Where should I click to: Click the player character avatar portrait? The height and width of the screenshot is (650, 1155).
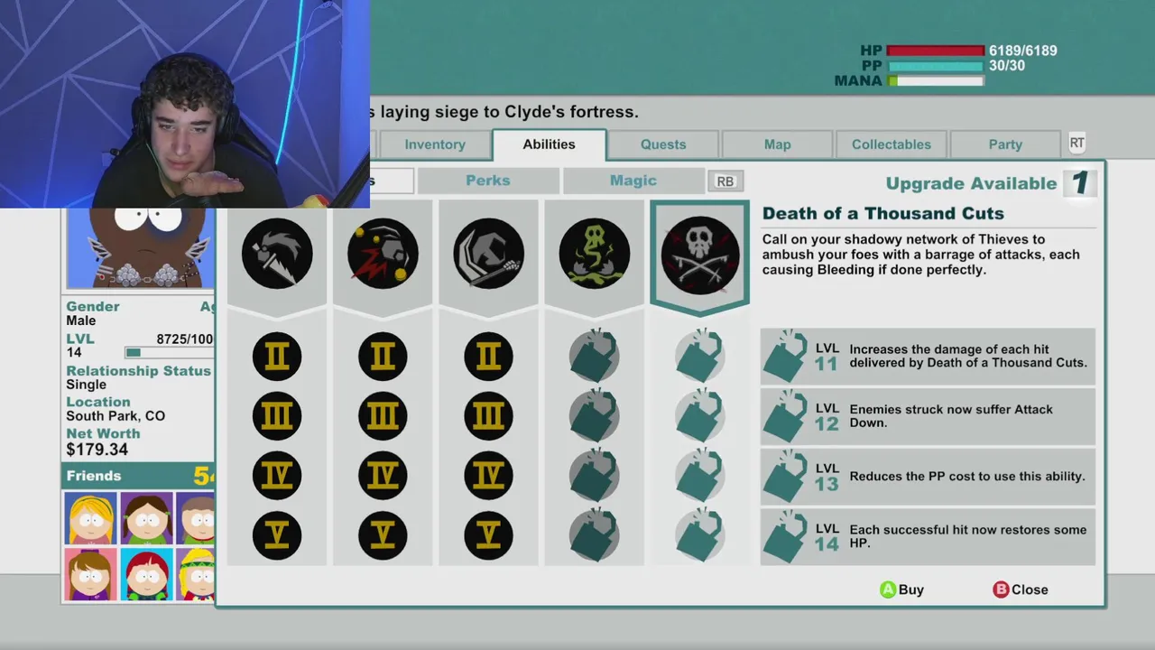(x=140, y=248)
